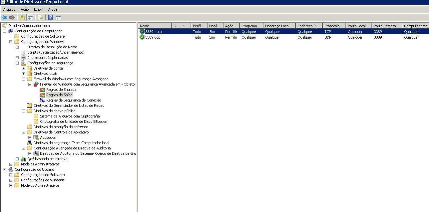Image resolution: width=429 pixels, height=212 pixels.
Task: Select the 3389 - tcp rule row
Action: point(284,32)
